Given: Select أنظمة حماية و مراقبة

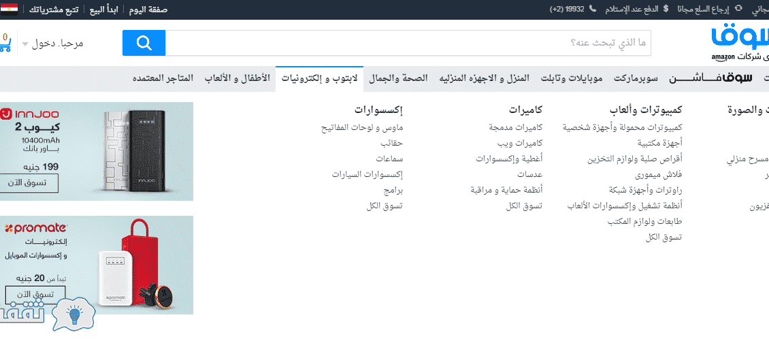Looking at the screenshot, I should click(506, 190).
